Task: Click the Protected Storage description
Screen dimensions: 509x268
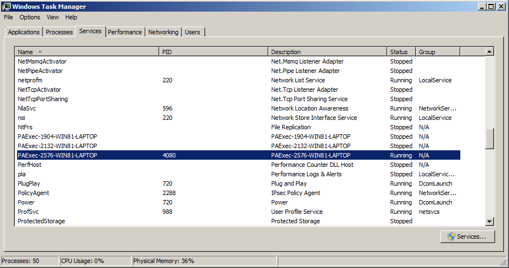Action: 296,222
